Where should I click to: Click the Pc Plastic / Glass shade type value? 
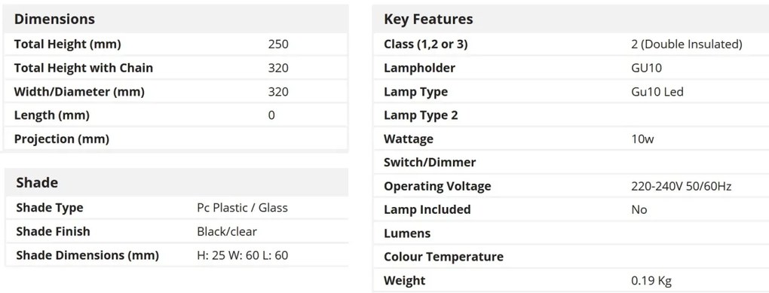[x=242, y=208]
